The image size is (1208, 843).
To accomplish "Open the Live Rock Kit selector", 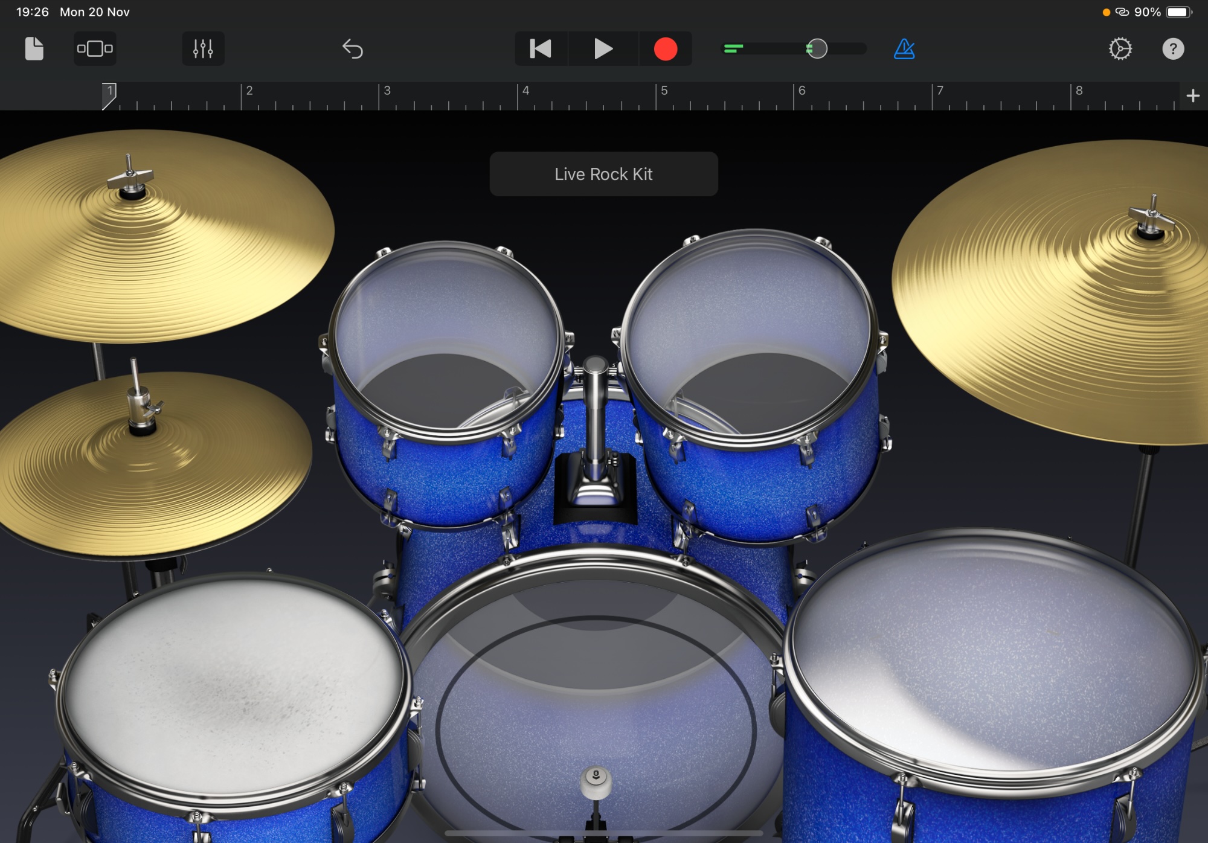I will pos(603,174).
